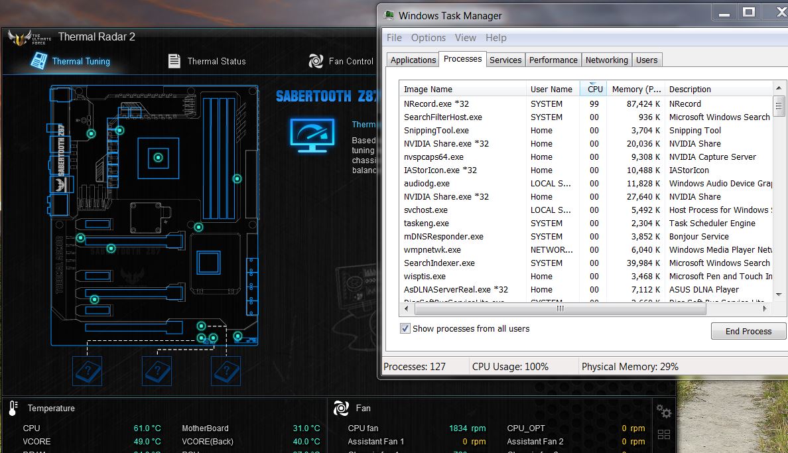
Task: Click the Fan Control label
Action: 351,61
